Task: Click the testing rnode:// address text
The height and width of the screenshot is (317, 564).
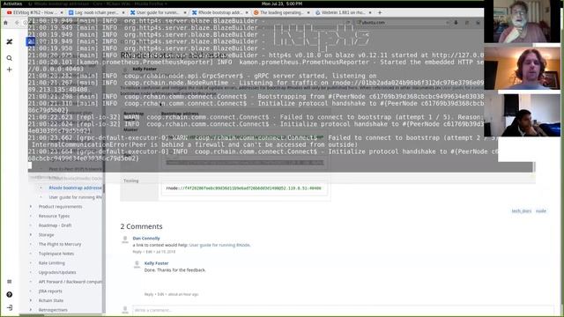Action: (243, 188)
